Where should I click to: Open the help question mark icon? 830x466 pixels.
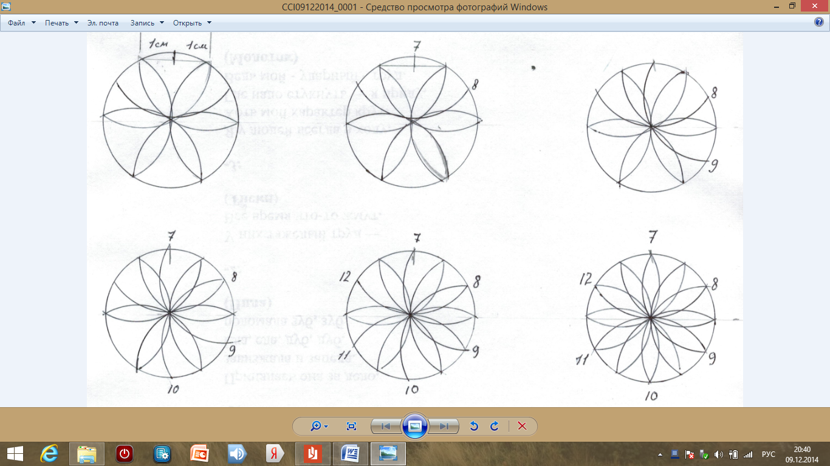tap(818, 22)
